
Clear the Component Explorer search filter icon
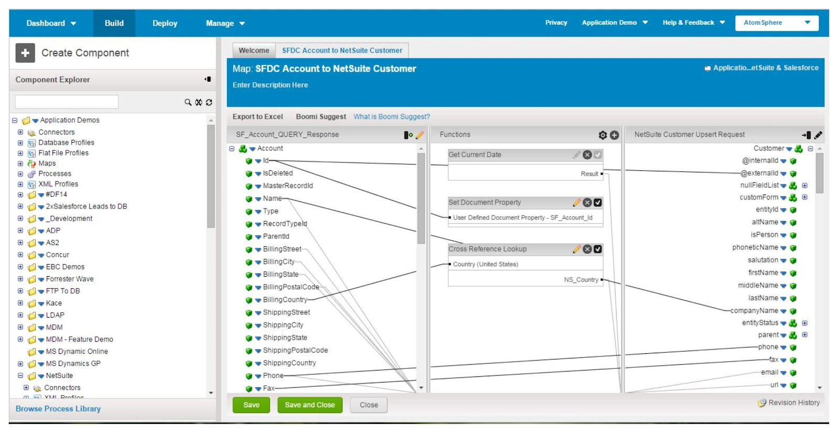click(x=198, y=102)
